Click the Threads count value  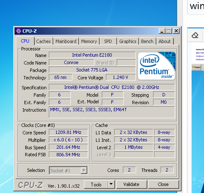tap(167, 170)
